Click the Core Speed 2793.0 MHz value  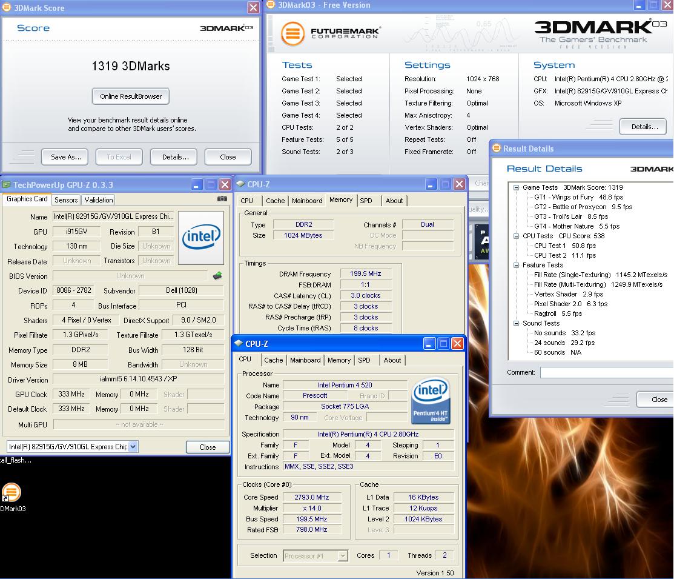pos(312,497)
